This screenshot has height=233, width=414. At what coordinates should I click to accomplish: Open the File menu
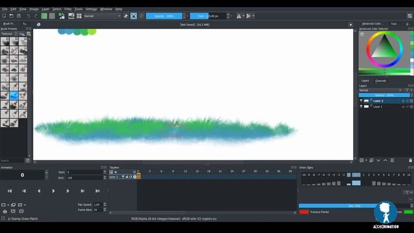(x=5, y=9)
